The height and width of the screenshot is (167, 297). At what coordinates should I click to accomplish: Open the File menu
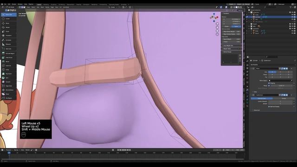point(5,4)
